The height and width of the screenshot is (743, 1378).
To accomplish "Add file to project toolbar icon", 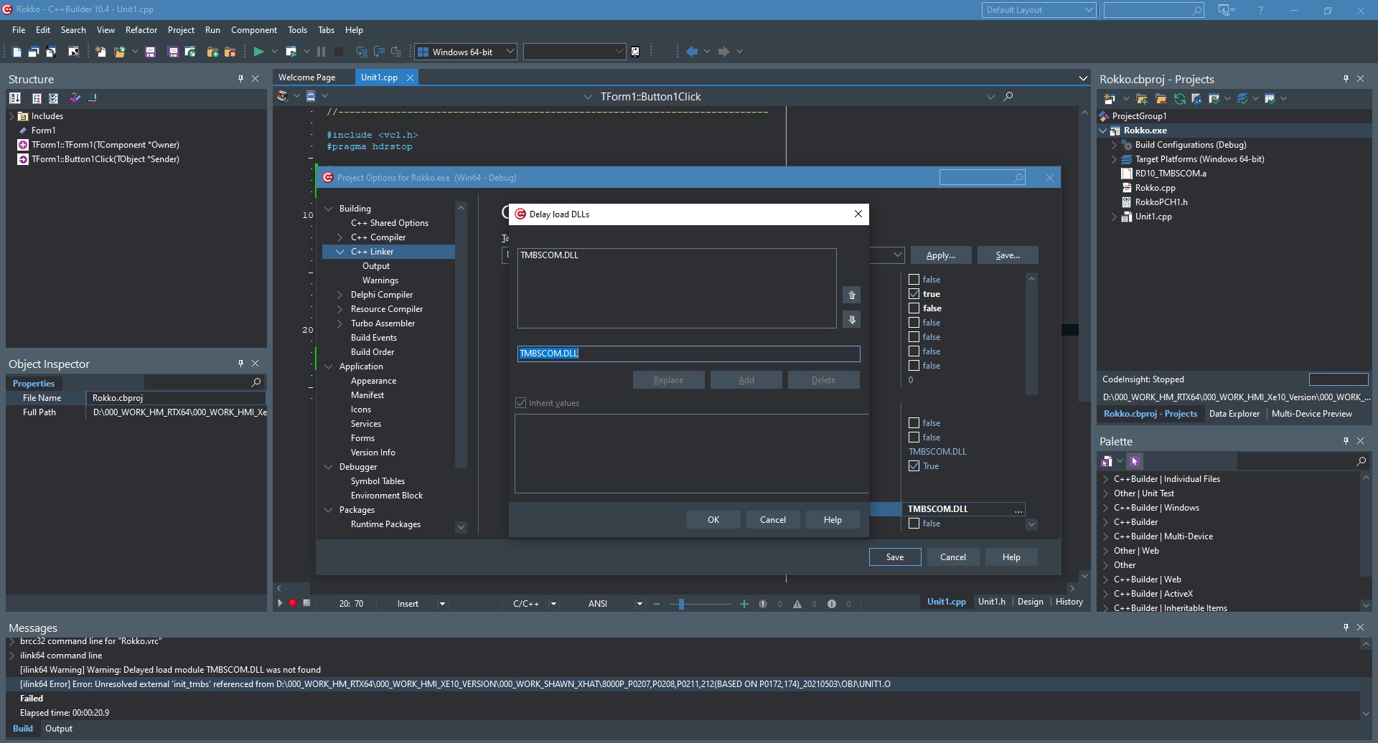I will 212,52.
